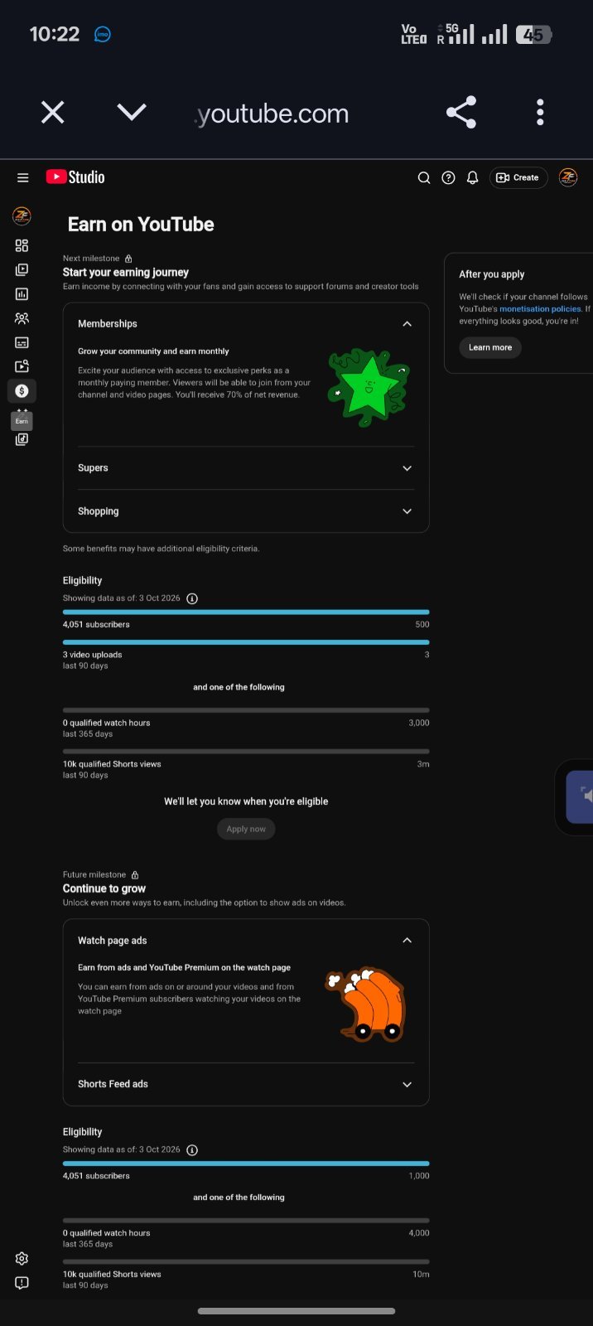The width and height of the screenshot is (593, 1326).
Task: Open account avatar in the top bar
Action: (568, 177)
